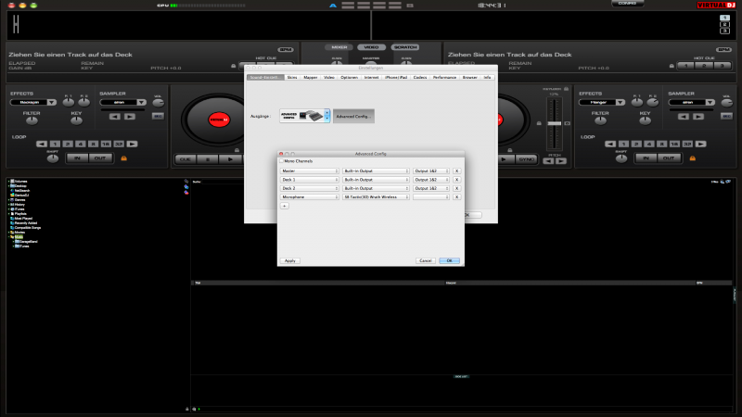Open Output 1&2 dropdown in Deck 1 row
Viewport: 742px width, 417px height.
pos(430,180)
